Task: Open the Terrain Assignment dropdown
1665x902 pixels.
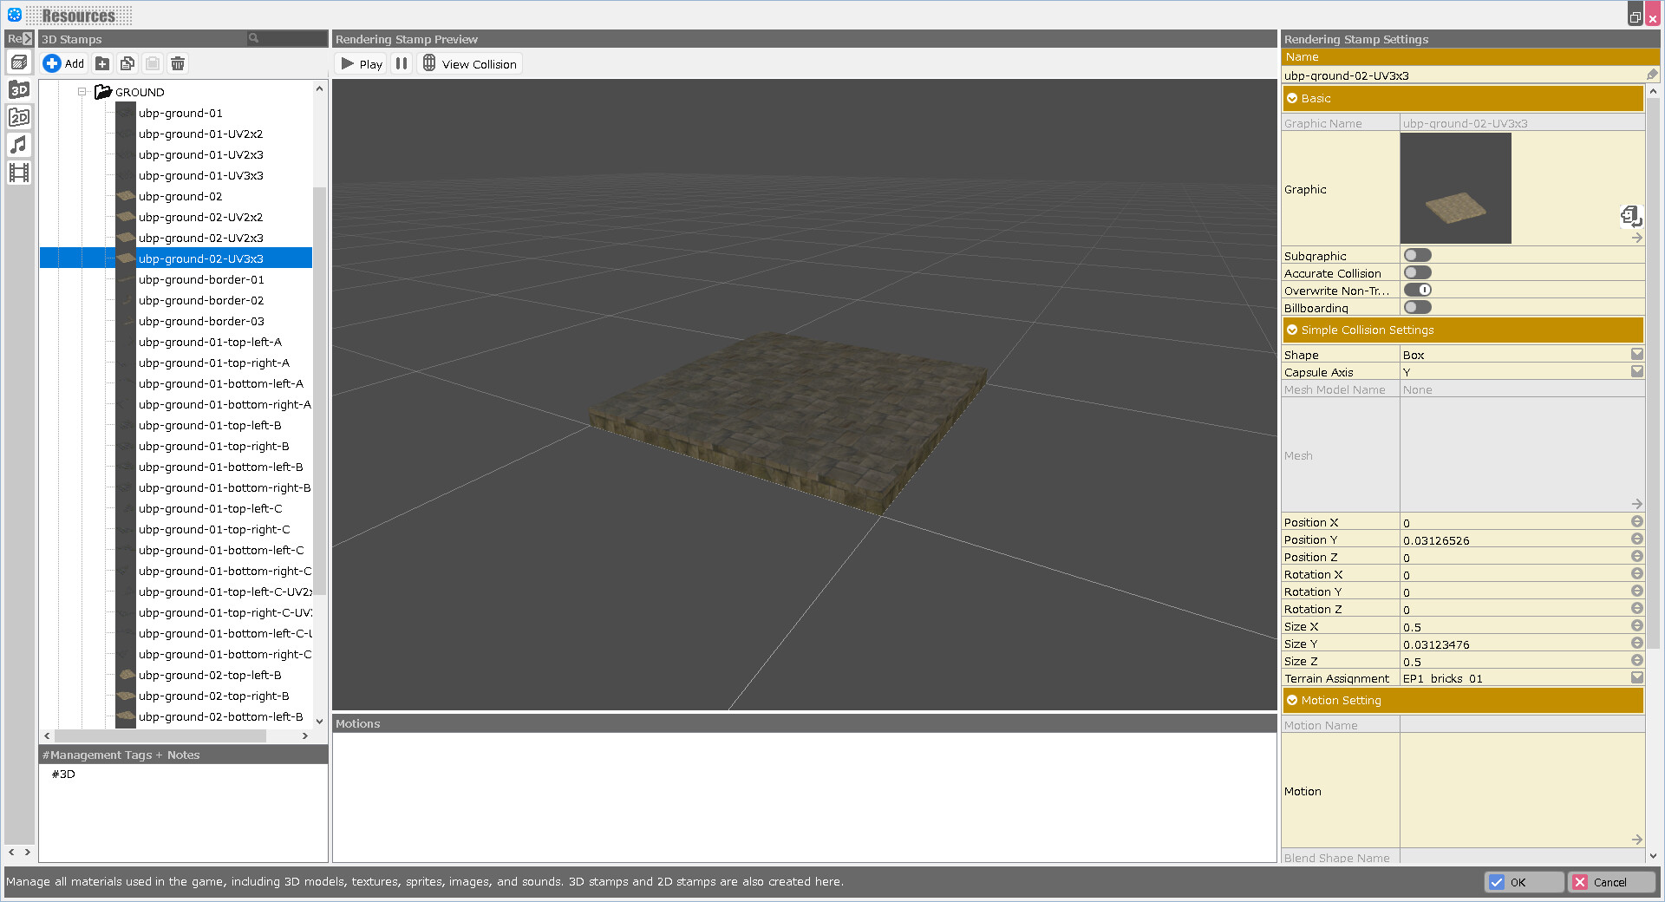Action: pyautogui.click(x=1636, y=678)
